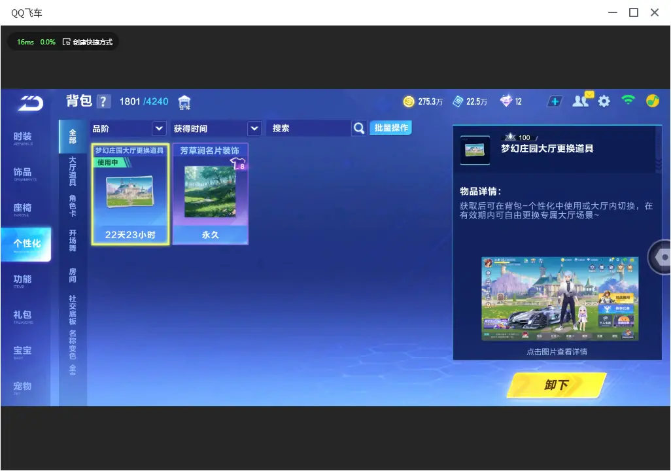The height and width of the screenshot is (471, 671).
Task: Select the 个性化 category
Action: (26, 244)
